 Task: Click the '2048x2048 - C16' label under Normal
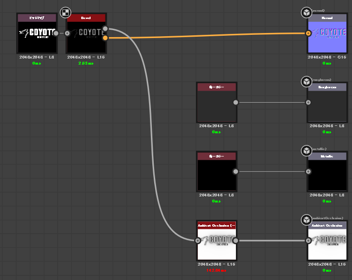(x=327, y=57)
